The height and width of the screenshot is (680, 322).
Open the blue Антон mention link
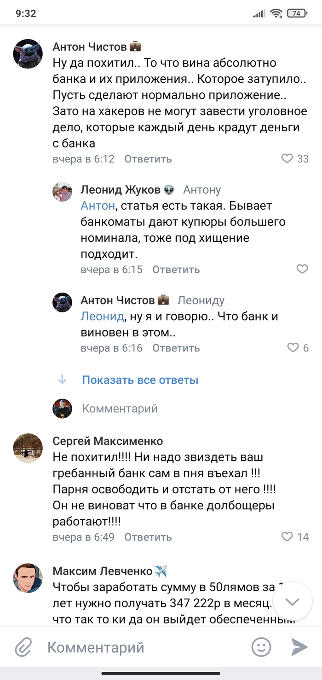click(x=98, y=206)
